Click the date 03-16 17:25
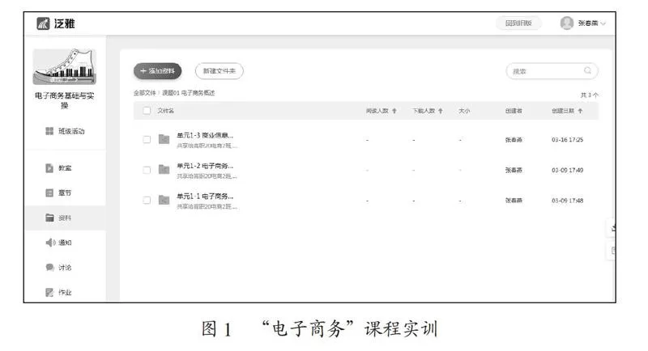 click(x=568, y=140)
